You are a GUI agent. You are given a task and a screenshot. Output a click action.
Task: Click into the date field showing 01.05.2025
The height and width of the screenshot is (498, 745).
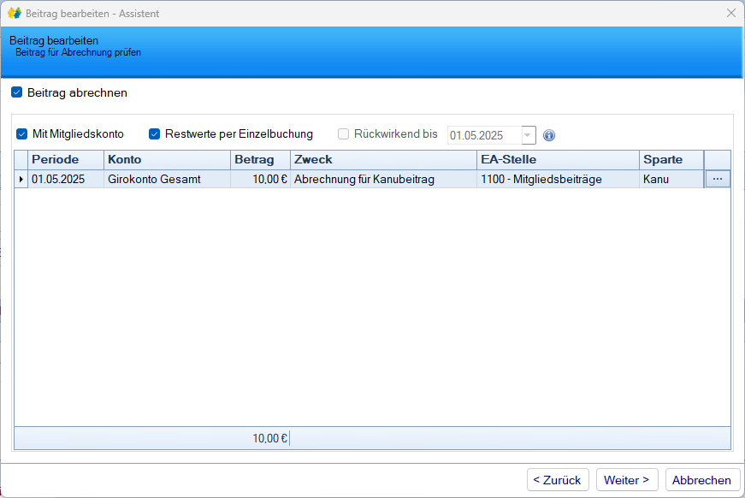(483, 135)
